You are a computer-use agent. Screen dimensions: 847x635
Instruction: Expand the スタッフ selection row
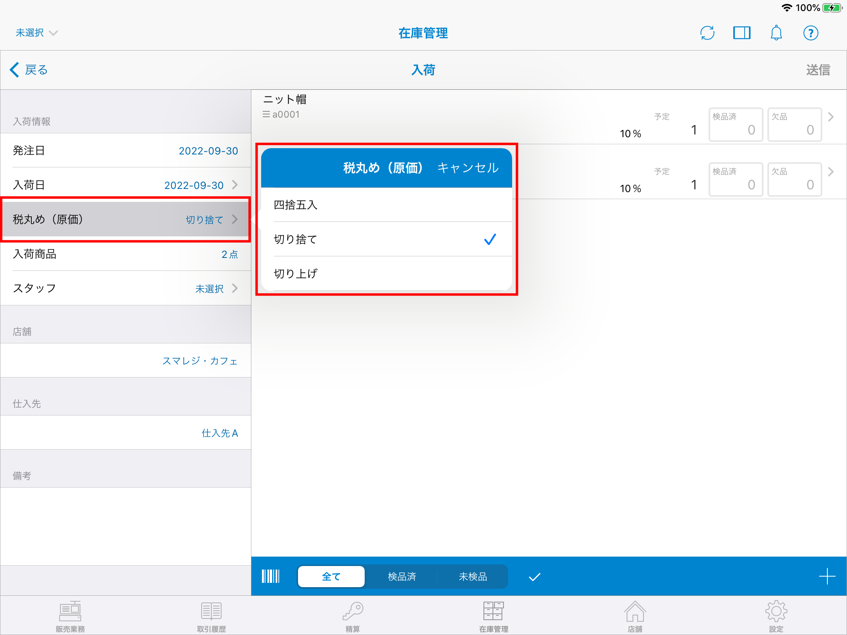[125, 288]
